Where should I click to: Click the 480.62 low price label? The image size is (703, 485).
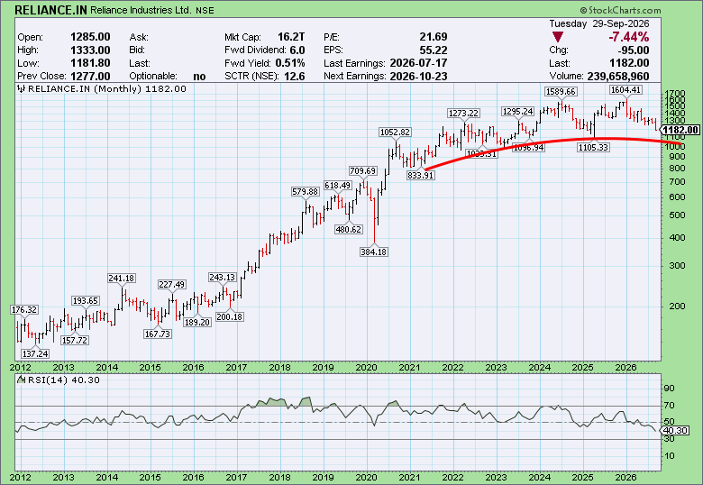pyautogui.click(x=349, y=230)
